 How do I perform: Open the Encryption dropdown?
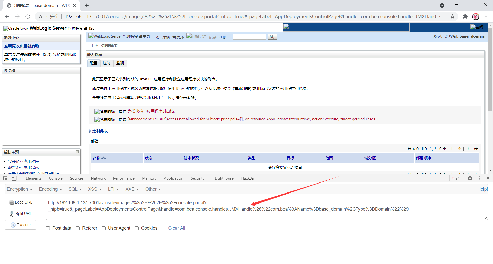tap(20, 189)
